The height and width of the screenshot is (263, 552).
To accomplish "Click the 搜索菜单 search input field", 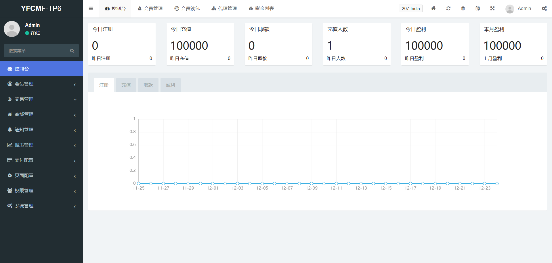I will pos(37,51).
